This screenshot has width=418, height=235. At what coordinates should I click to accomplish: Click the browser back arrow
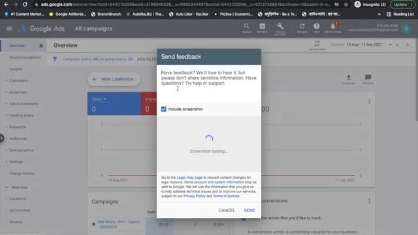pyautogui.click(x=6, y=5)
